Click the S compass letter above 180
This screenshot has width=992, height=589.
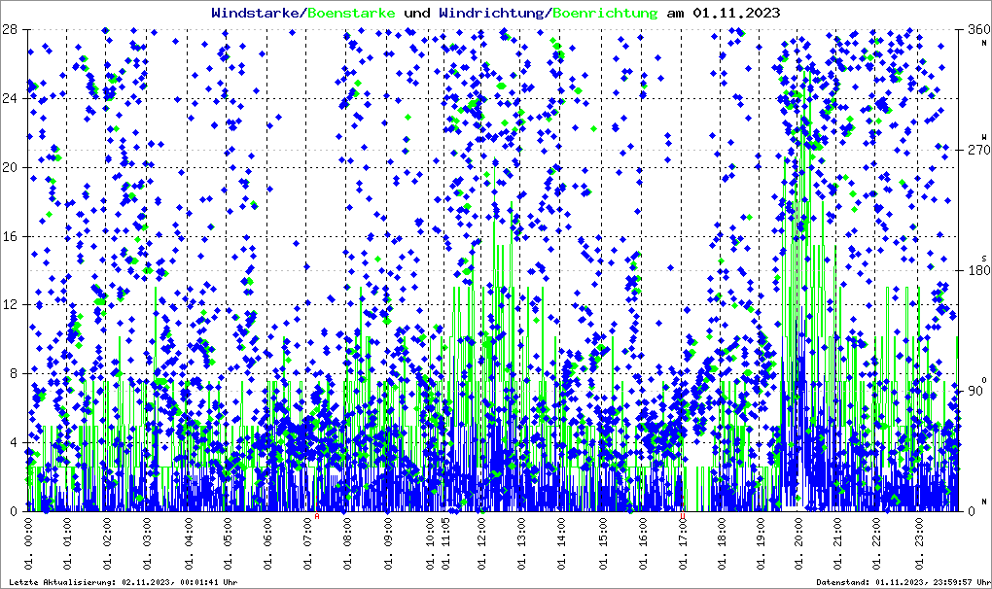point(984,258)
